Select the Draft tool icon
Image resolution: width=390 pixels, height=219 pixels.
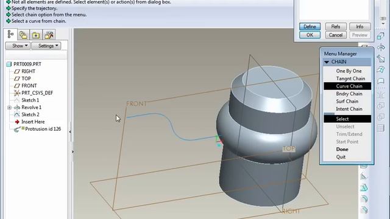(364, 187)
